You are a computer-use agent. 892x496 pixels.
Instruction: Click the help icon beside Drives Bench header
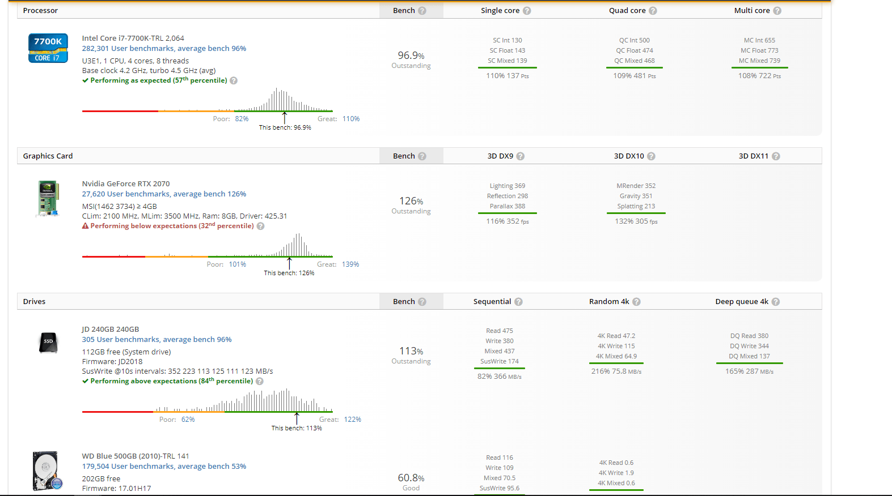422,302
